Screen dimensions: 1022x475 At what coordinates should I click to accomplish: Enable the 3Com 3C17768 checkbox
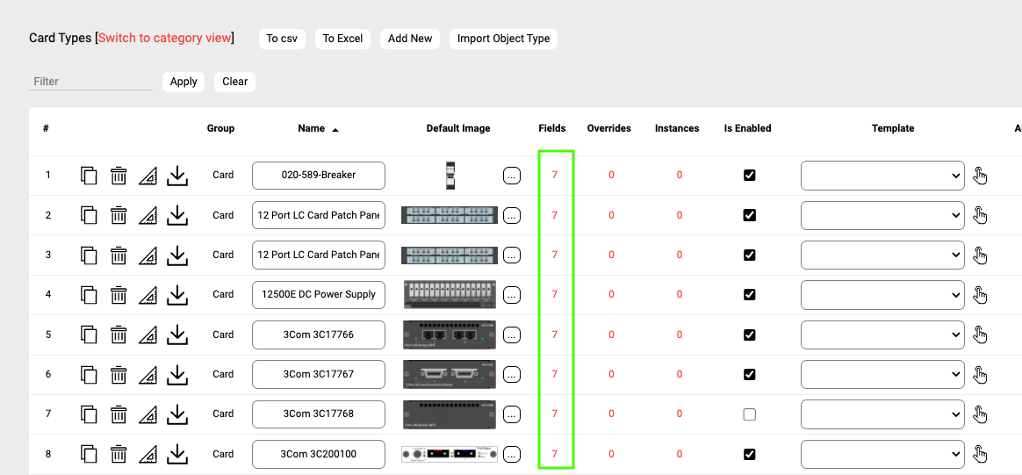(749, 414)
